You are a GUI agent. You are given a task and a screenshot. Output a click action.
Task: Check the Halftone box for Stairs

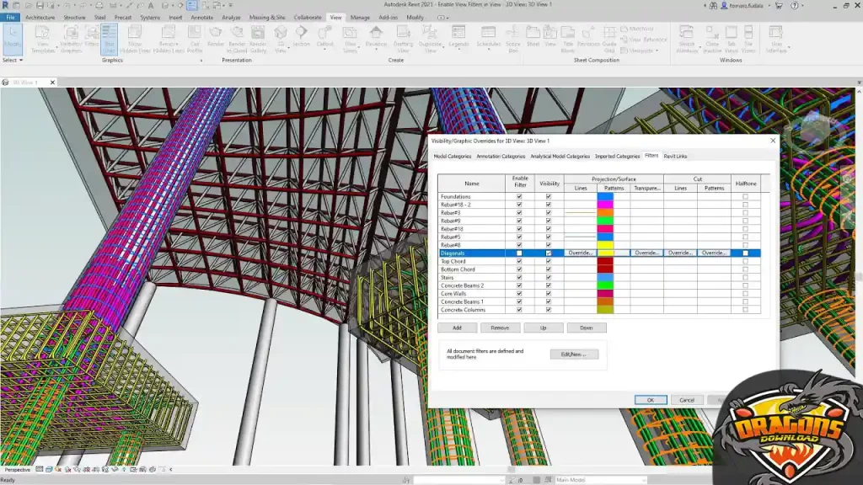coord(745,277)
